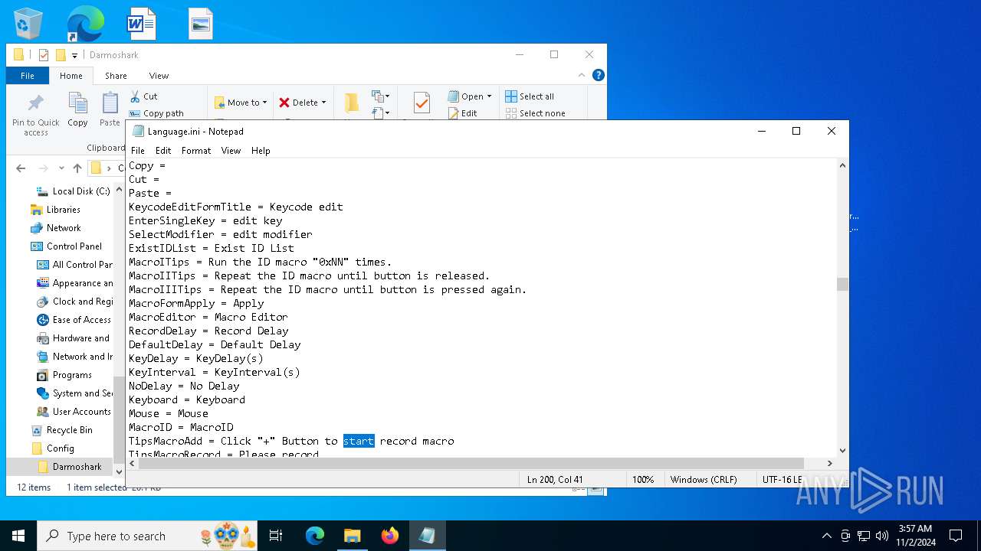Go back in File Explorer
The height and width of the screenshot is (551, 981).
(21, 168)
